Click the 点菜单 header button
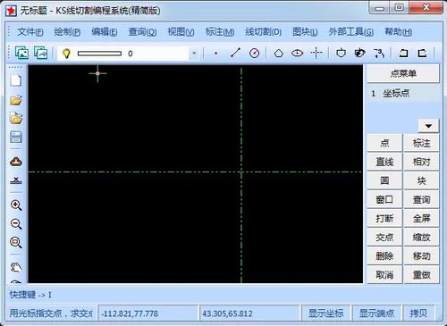The width and height of the screenshot is (447, 326). [x=403, y=73]
